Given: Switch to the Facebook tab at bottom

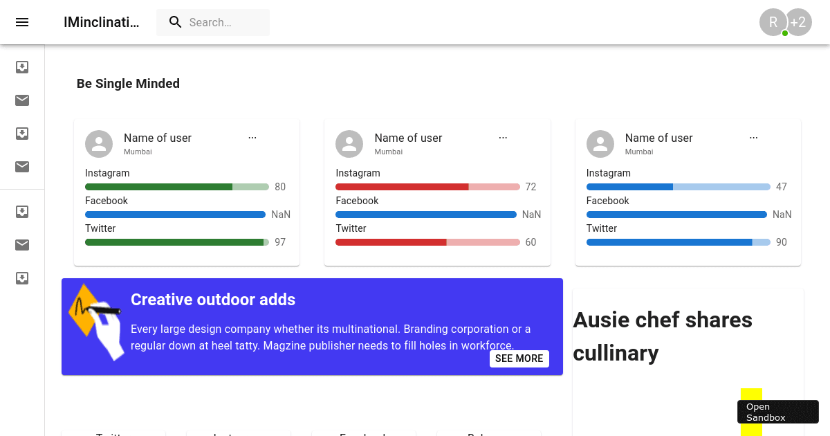Looking at the screenshot, I should [x=362, y=434].
